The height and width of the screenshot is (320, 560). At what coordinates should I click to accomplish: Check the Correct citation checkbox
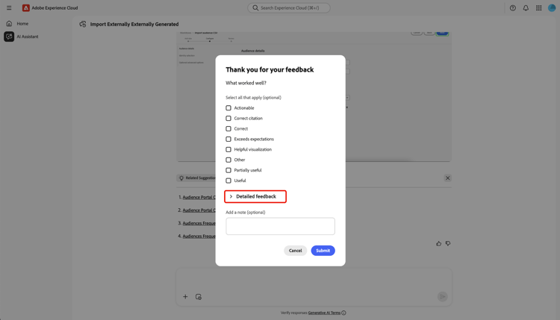coord(228,118)
